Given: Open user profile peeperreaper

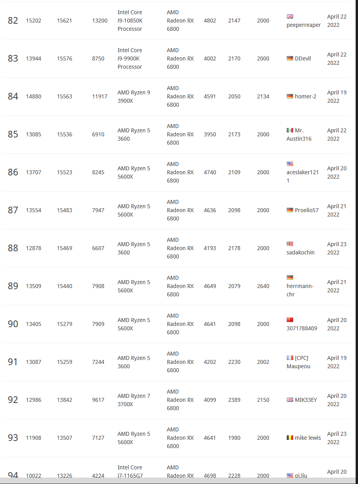Looking at the screenshot, I should pos(303,25).
